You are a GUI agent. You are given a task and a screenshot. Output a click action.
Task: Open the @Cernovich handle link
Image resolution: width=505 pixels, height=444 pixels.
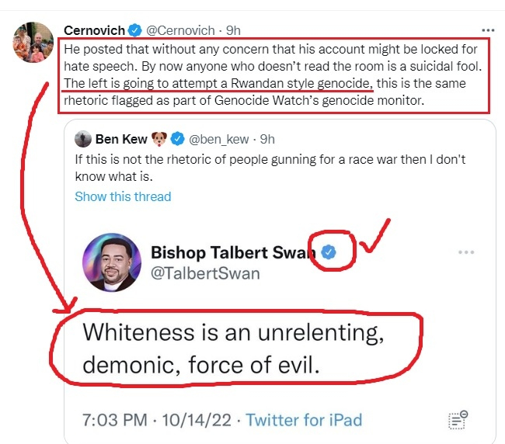click(182, 30)
